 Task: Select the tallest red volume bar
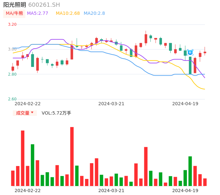(x=72, y=156)
